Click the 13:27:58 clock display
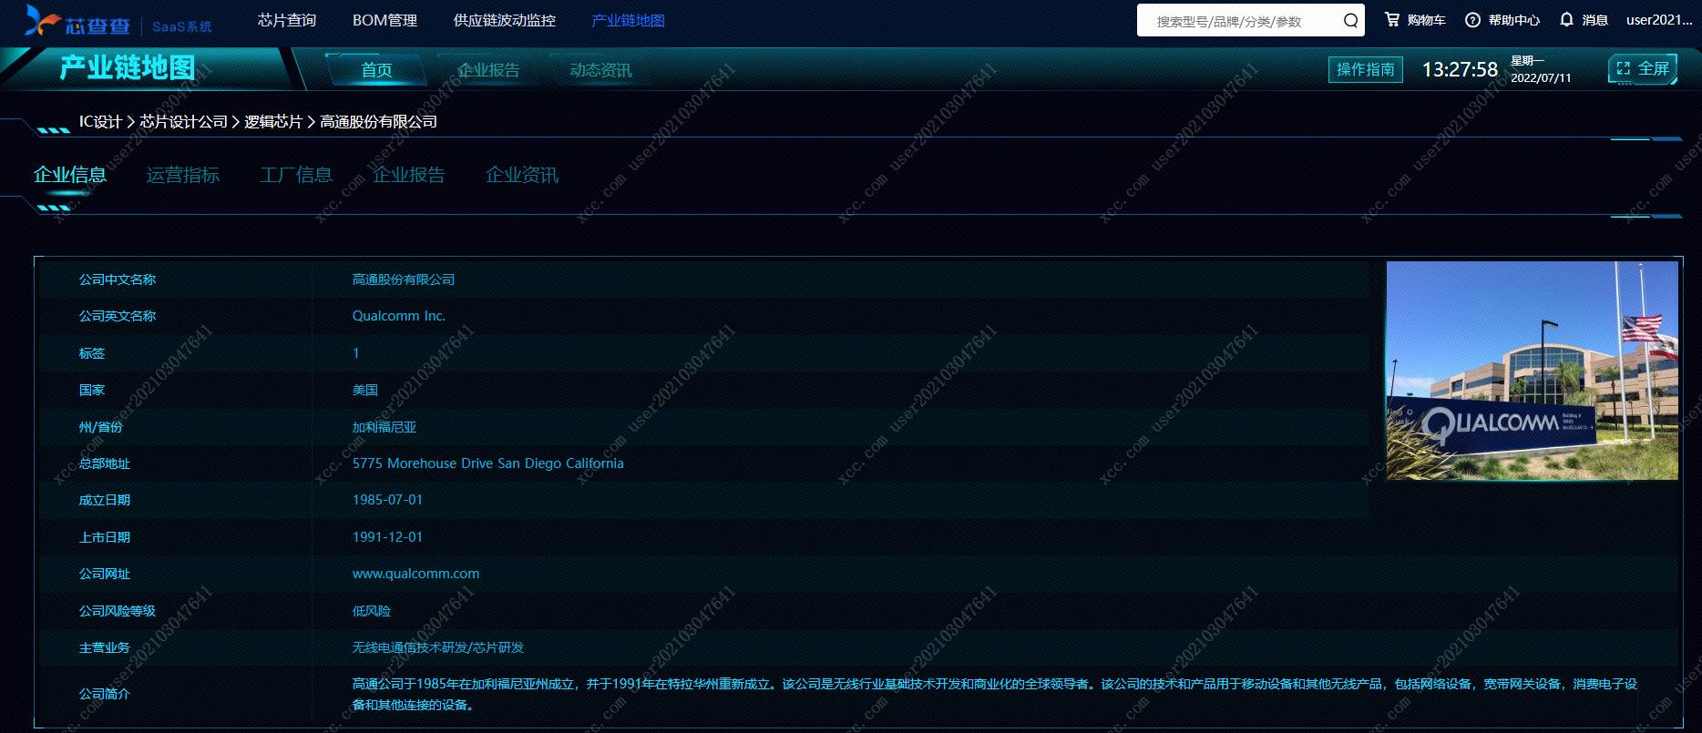Viewport: 1702px width, 733px height. (x=1460, y=69)
